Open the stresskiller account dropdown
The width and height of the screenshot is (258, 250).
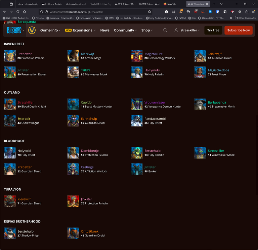click(x=187, y=30)
